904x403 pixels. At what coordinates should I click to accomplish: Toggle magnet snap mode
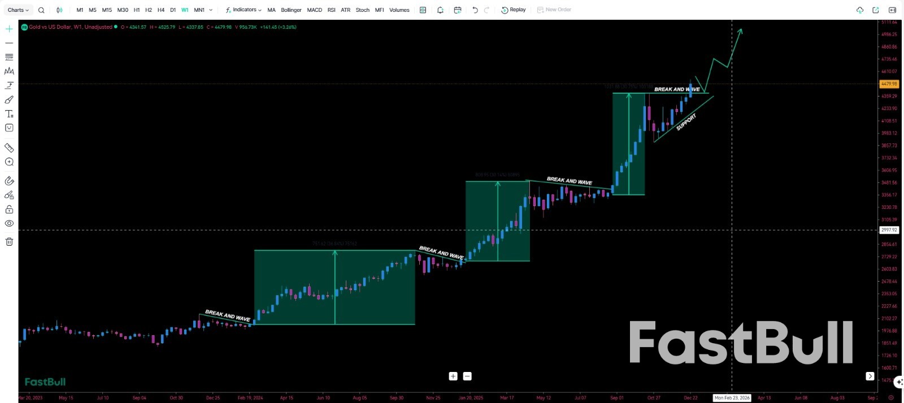click(9, 181)
